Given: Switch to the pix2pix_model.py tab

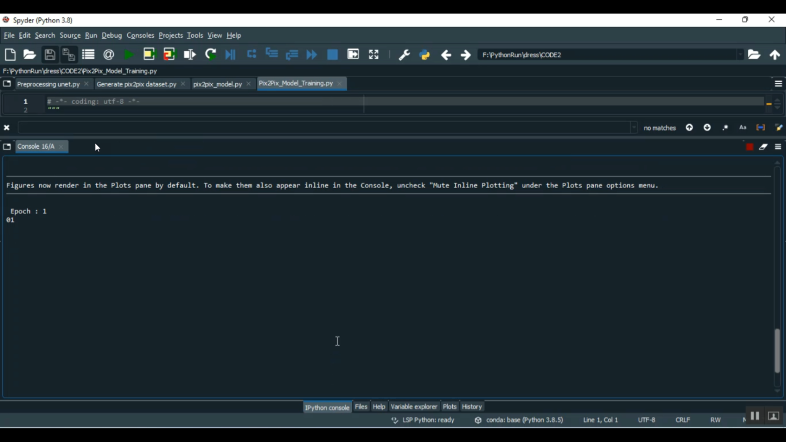Looking at the screenshot, I should tap(217, 84).
